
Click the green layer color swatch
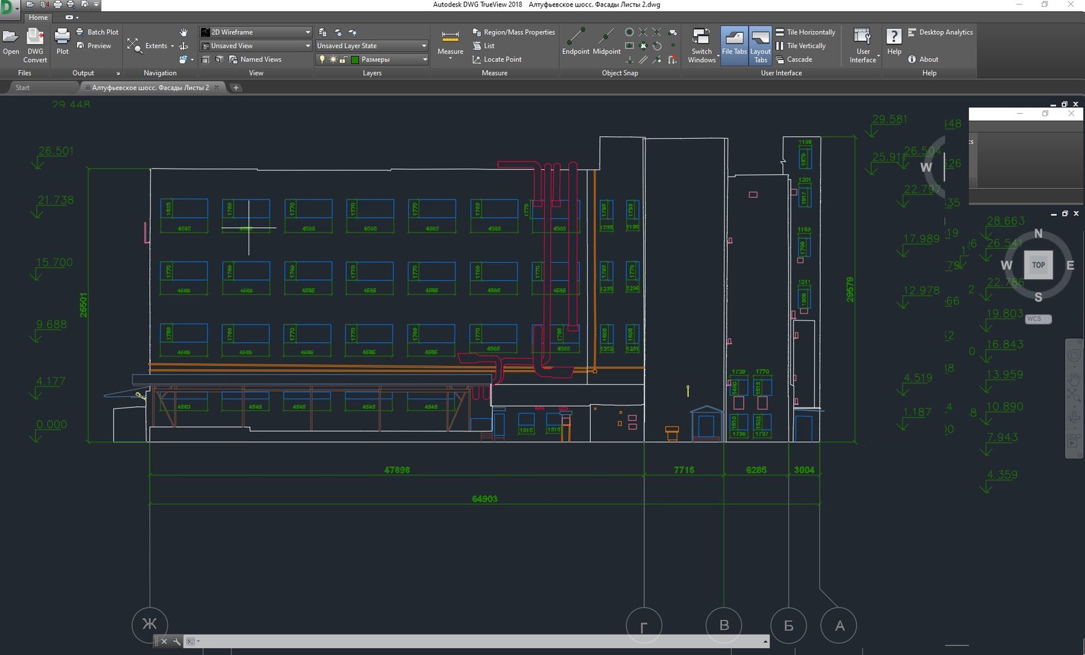click(x=355, y=59)
